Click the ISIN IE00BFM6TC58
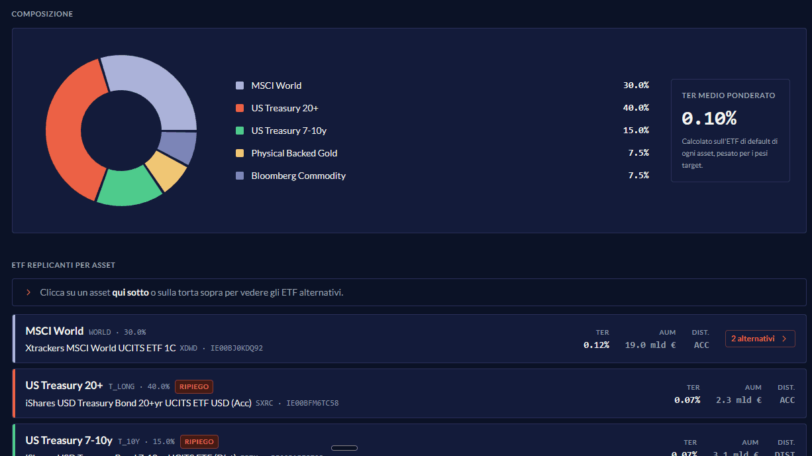Screen dimensions: 812x456 click(x=313, y=403)
